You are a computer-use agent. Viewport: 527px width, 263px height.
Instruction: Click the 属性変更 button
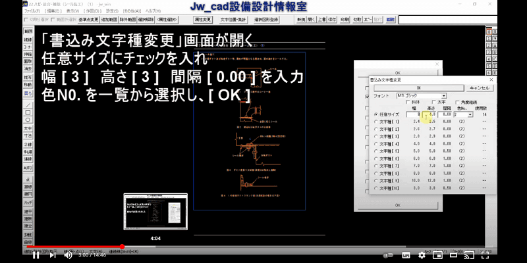pyautogui.click(x=204, y=20)
